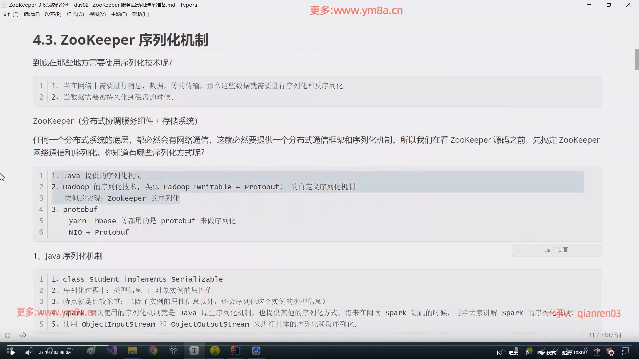
Task: Launch Chrome from the taskbar
Action: [x=153, y=351]
